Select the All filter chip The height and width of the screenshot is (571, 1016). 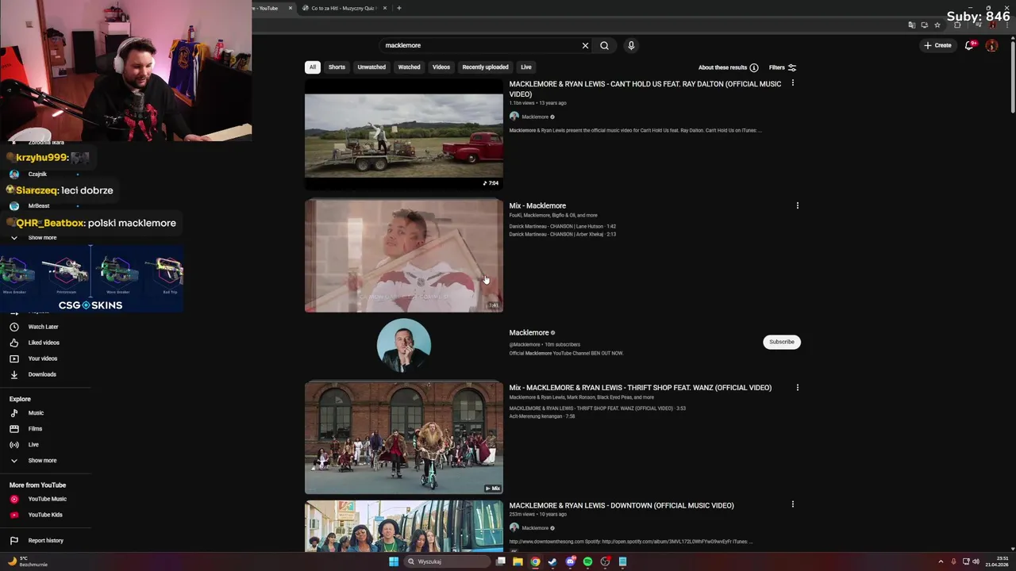coord(313,67)
